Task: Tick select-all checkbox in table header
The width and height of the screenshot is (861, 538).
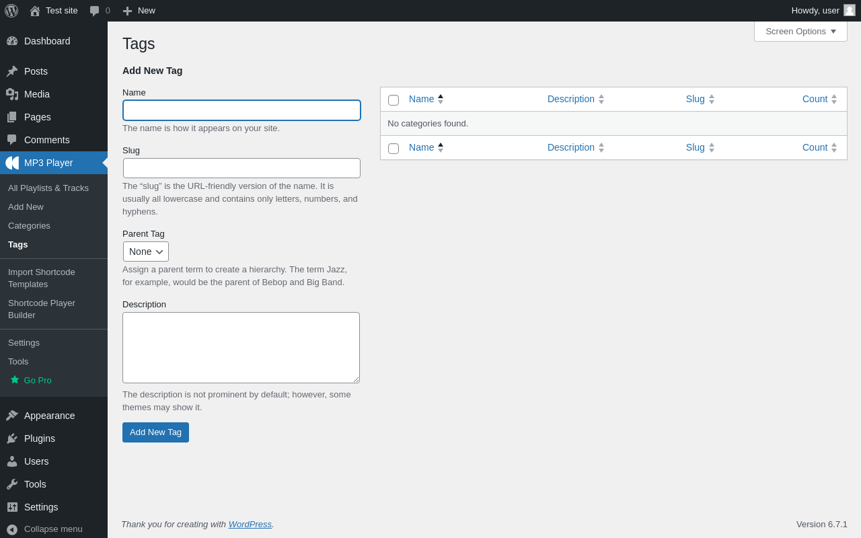Action: [394, 100]
